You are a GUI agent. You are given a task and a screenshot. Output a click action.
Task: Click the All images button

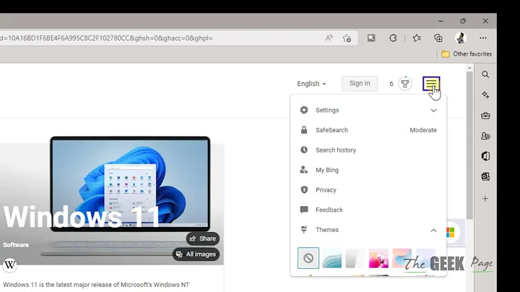pyautogui.click(x=196, y=254)
